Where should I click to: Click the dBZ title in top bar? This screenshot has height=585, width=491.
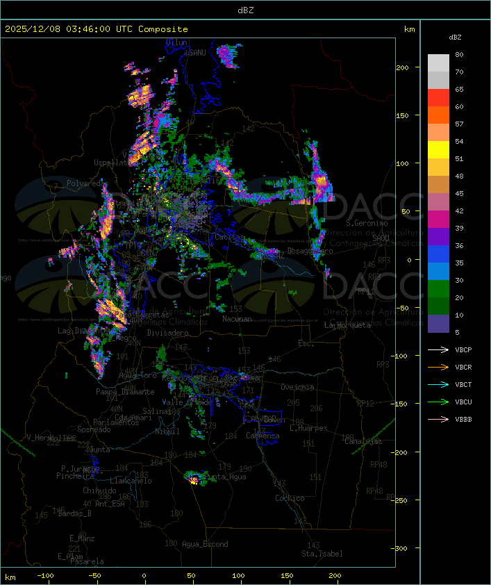point(246,10)
